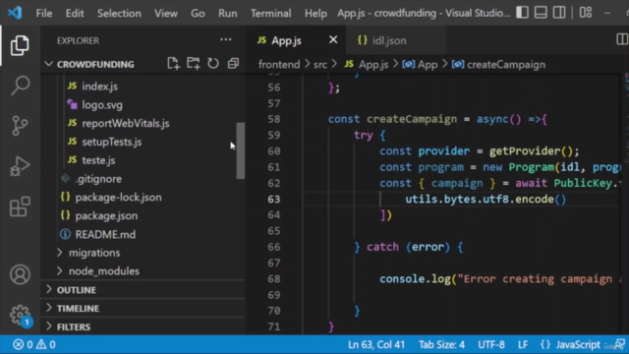The height and width of the screenshot is (354, 629).
Task: Split the editor to the right
Action: 622,39
